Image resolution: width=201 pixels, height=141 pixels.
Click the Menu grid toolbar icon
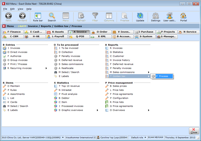pyautogui.click(x=66, y=16)
